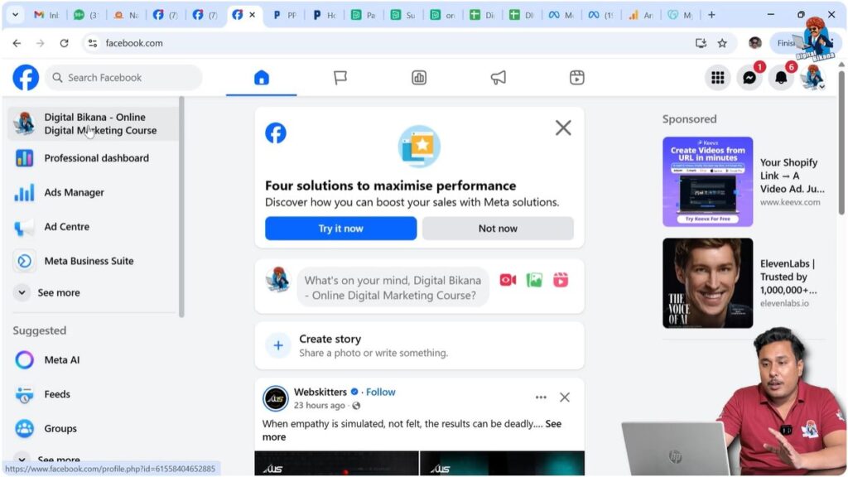Open the composer profile avatar
The width and height of the screenshot is (848, 477).
point(278,280)
